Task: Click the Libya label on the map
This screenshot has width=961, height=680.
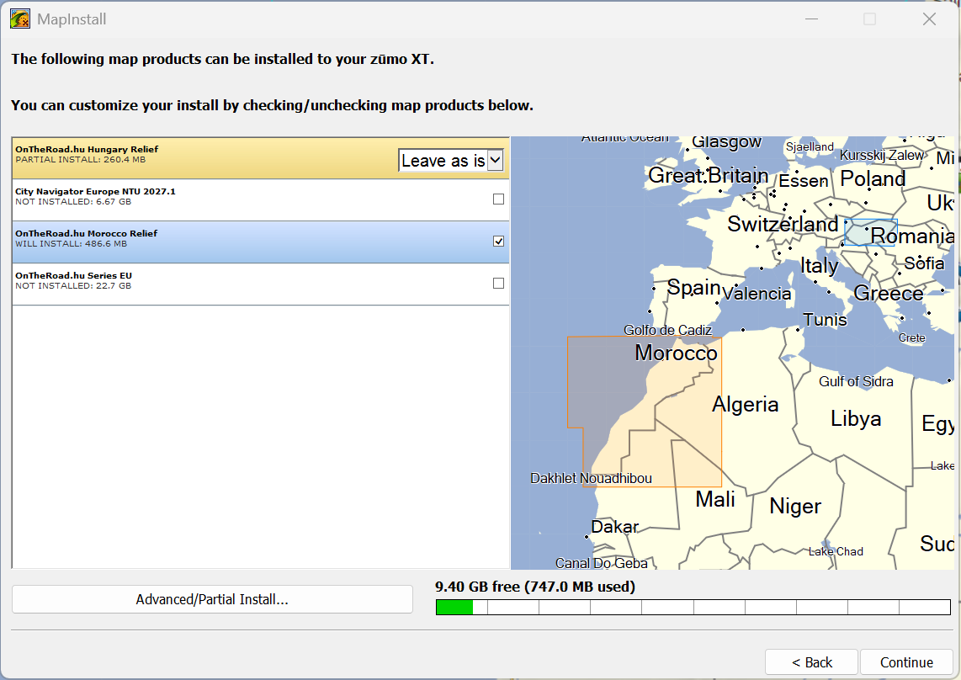Action: tap(856, 419)
